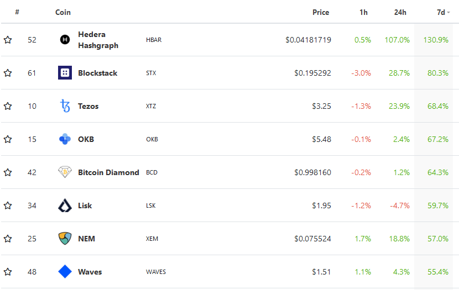This screenshot has height=290, width=459.
Task: Sort by the 7d column header
Action: click(440, 12)
